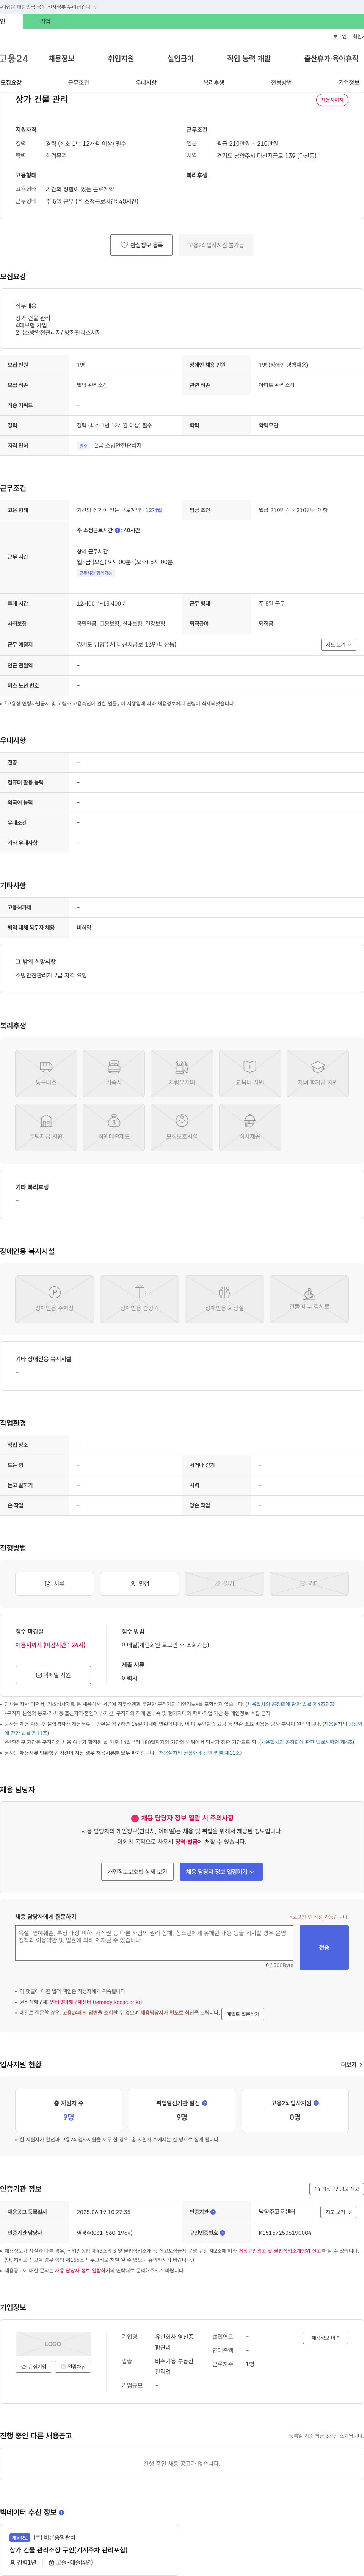Image resolution: width=364 pixels, height=2576 pixels.
Task: Select the 면접 screening method
Action: (140, 1584)
